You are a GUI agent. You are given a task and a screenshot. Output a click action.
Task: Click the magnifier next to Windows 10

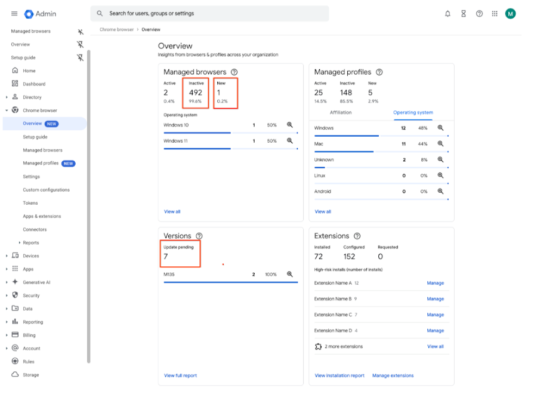[290, 125]
